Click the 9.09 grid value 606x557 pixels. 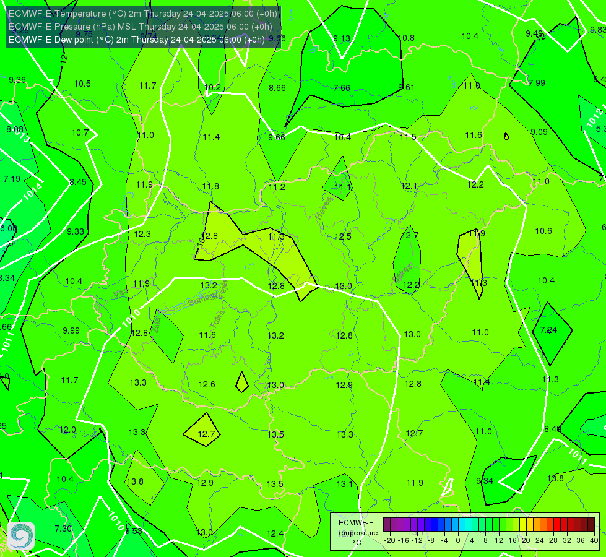tap(539, 132)
